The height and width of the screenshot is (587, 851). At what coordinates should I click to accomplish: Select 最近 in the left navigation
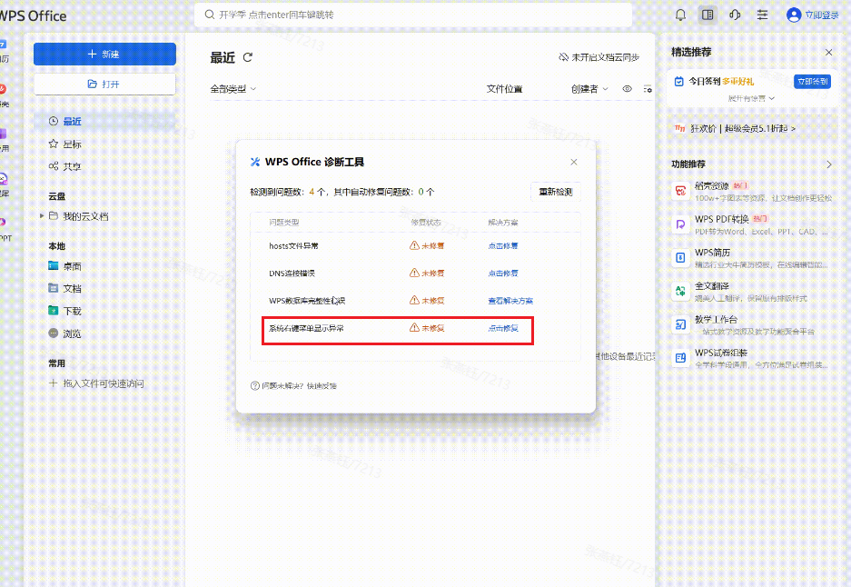[x=104, y=121]
